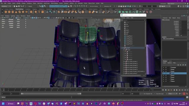This screenshot has width=189, height=106.
Task: Open the Sign In dropdown
Action: [x=165, y=6]
